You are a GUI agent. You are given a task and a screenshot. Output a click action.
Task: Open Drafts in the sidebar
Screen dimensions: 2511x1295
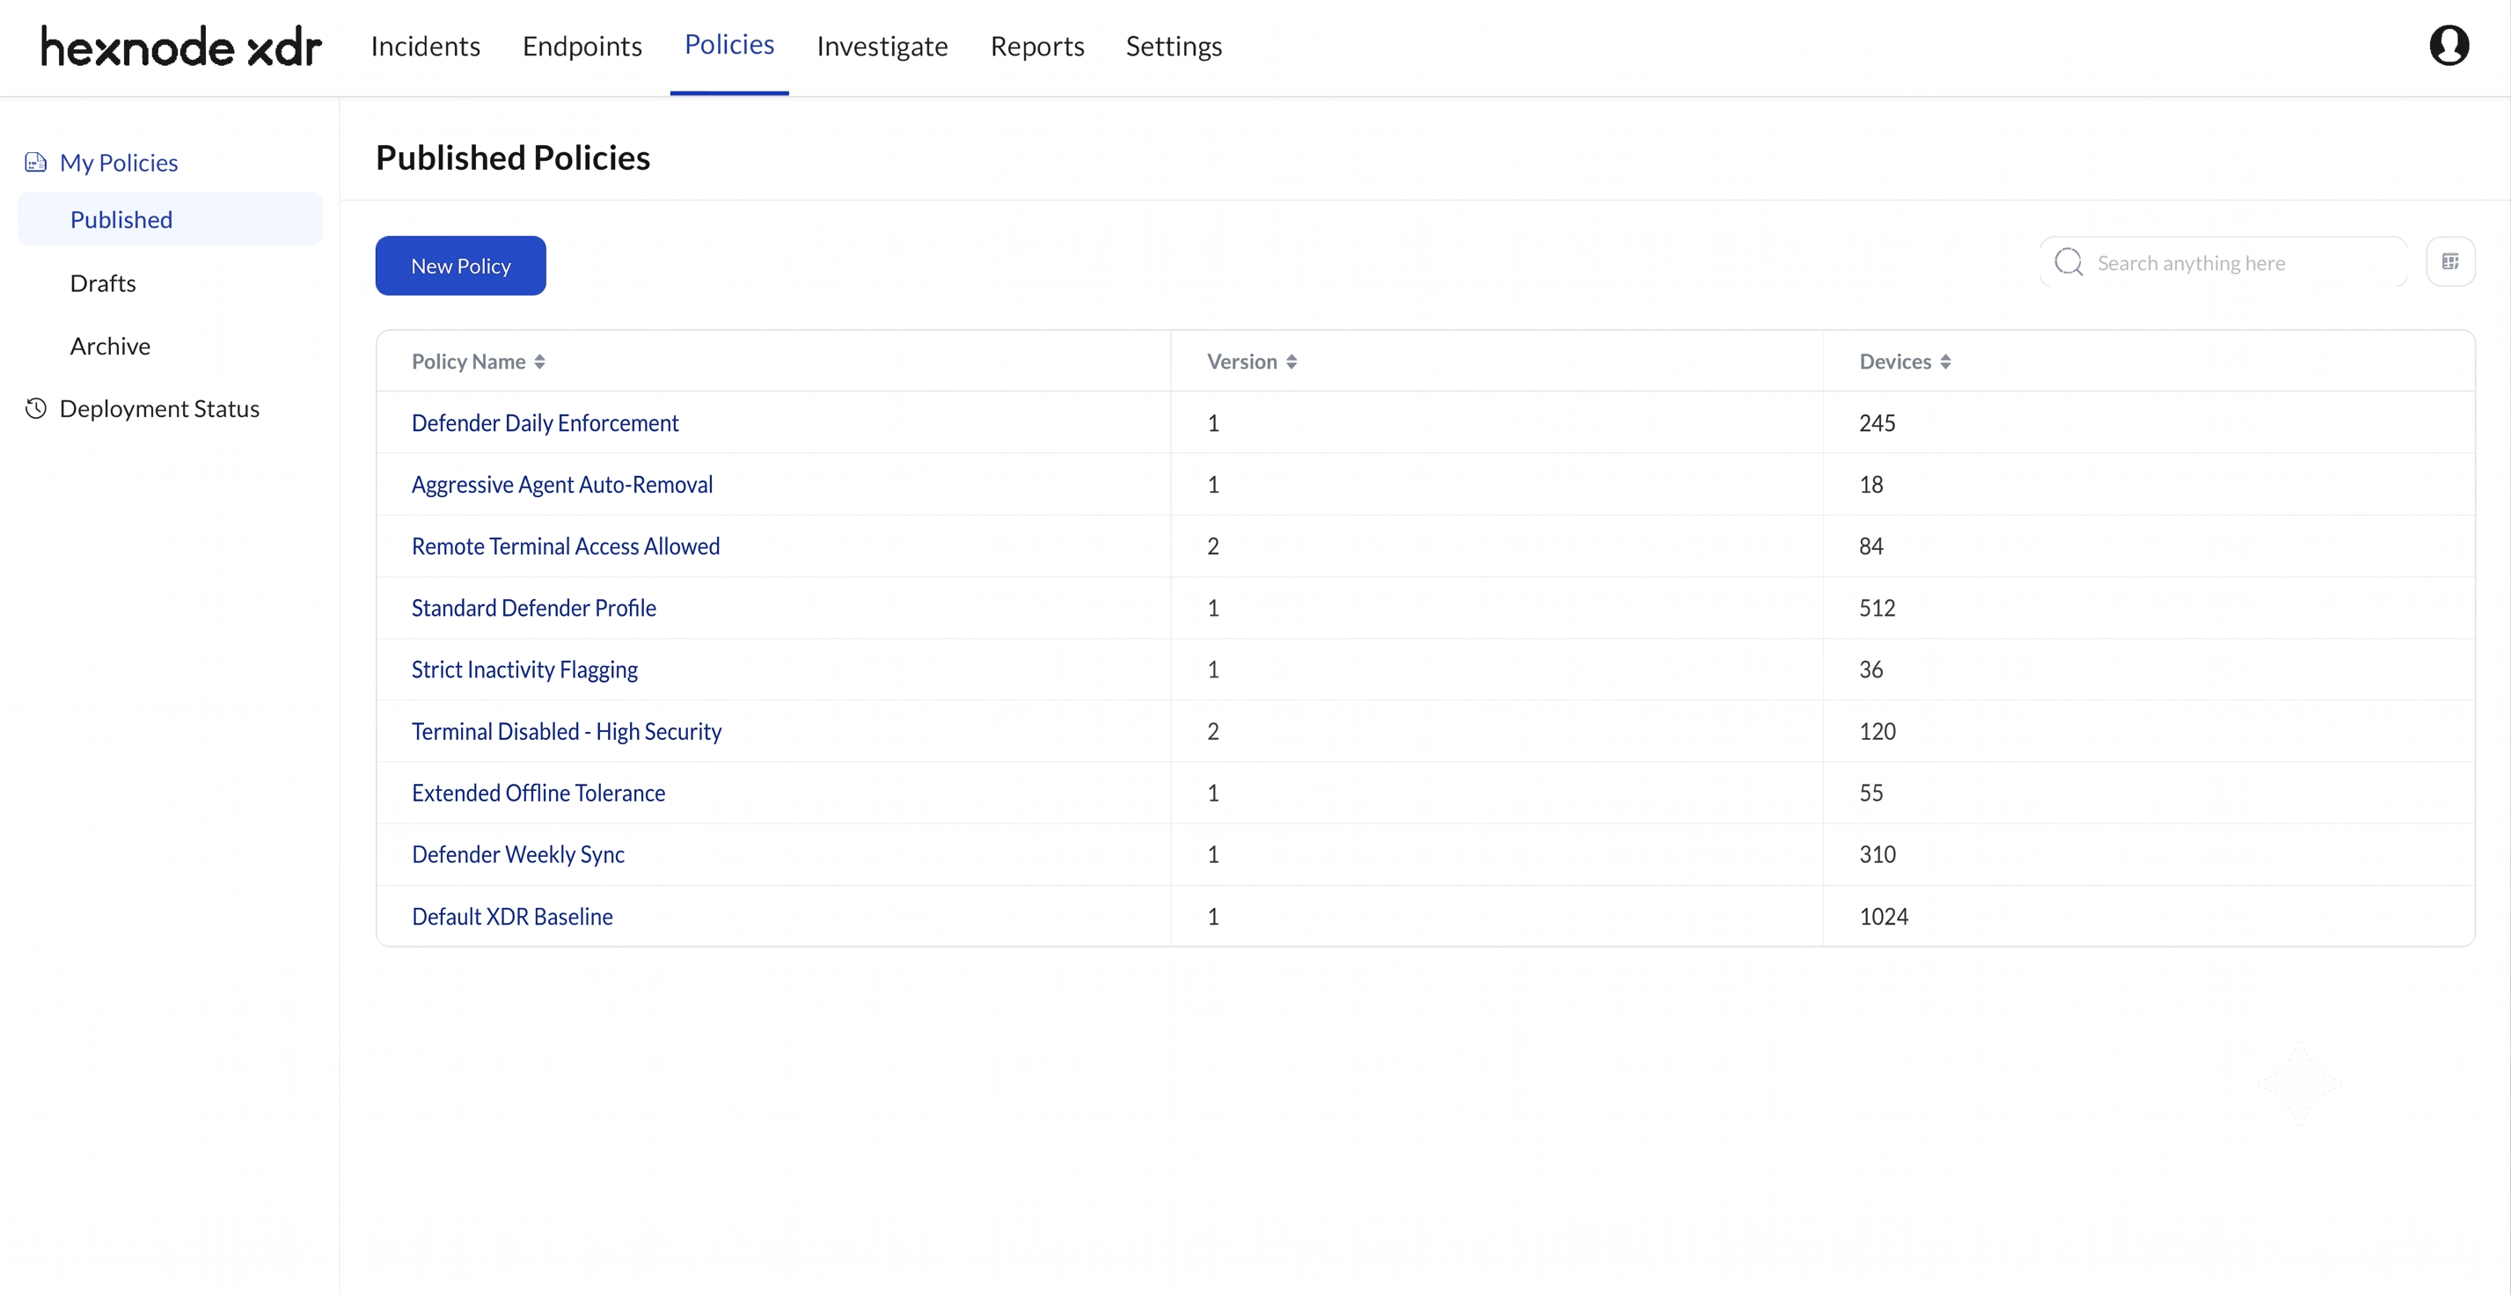(x=102, y=282)
